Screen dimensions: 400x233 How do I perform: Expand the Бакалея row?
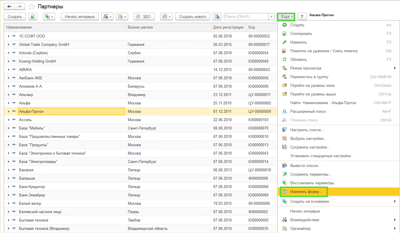pos(9,170)
